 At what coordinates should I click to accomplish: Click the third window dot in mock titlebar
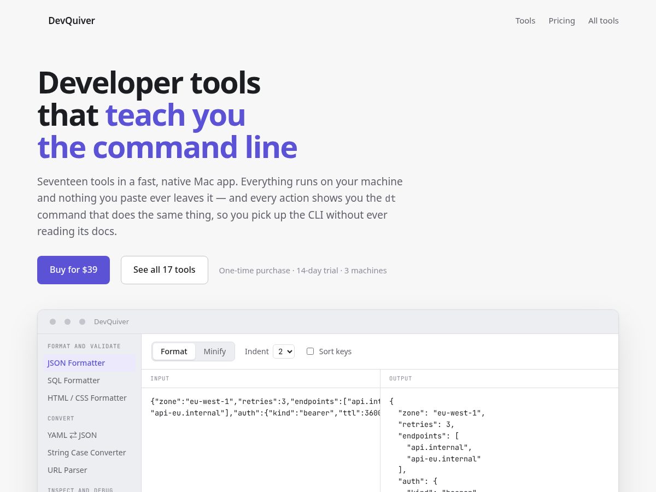[82, 322]
